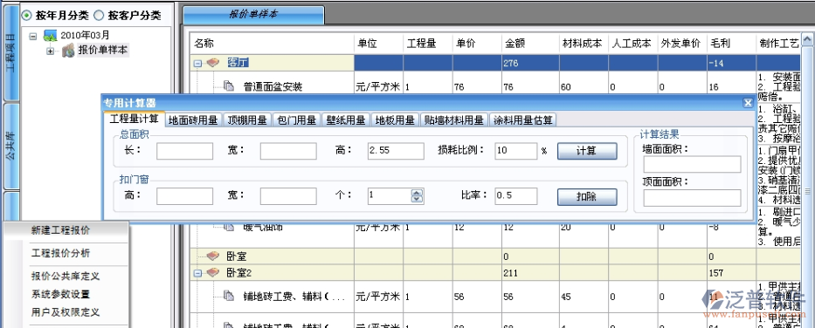Click the 卧室 room book icon
Viewport: 815px width, 328px height.
212,256
